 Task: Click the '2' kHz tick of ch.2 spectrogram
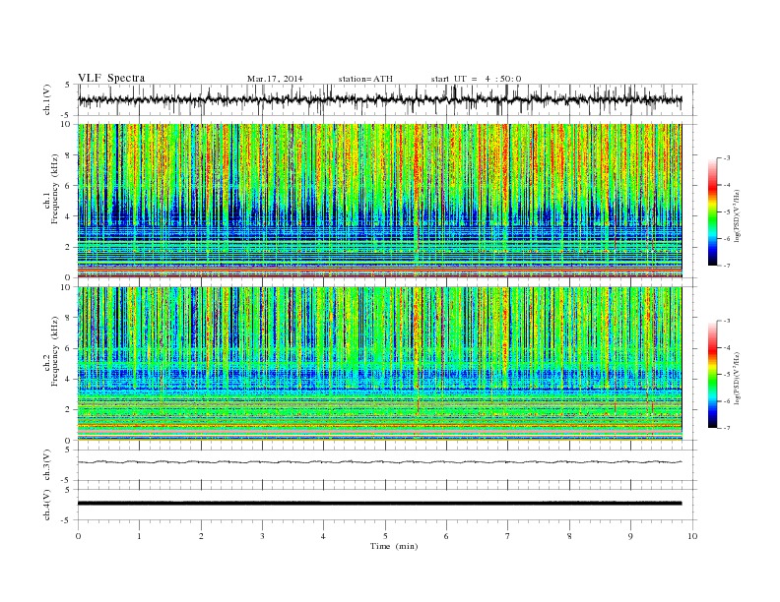click(x=68, y=410)
